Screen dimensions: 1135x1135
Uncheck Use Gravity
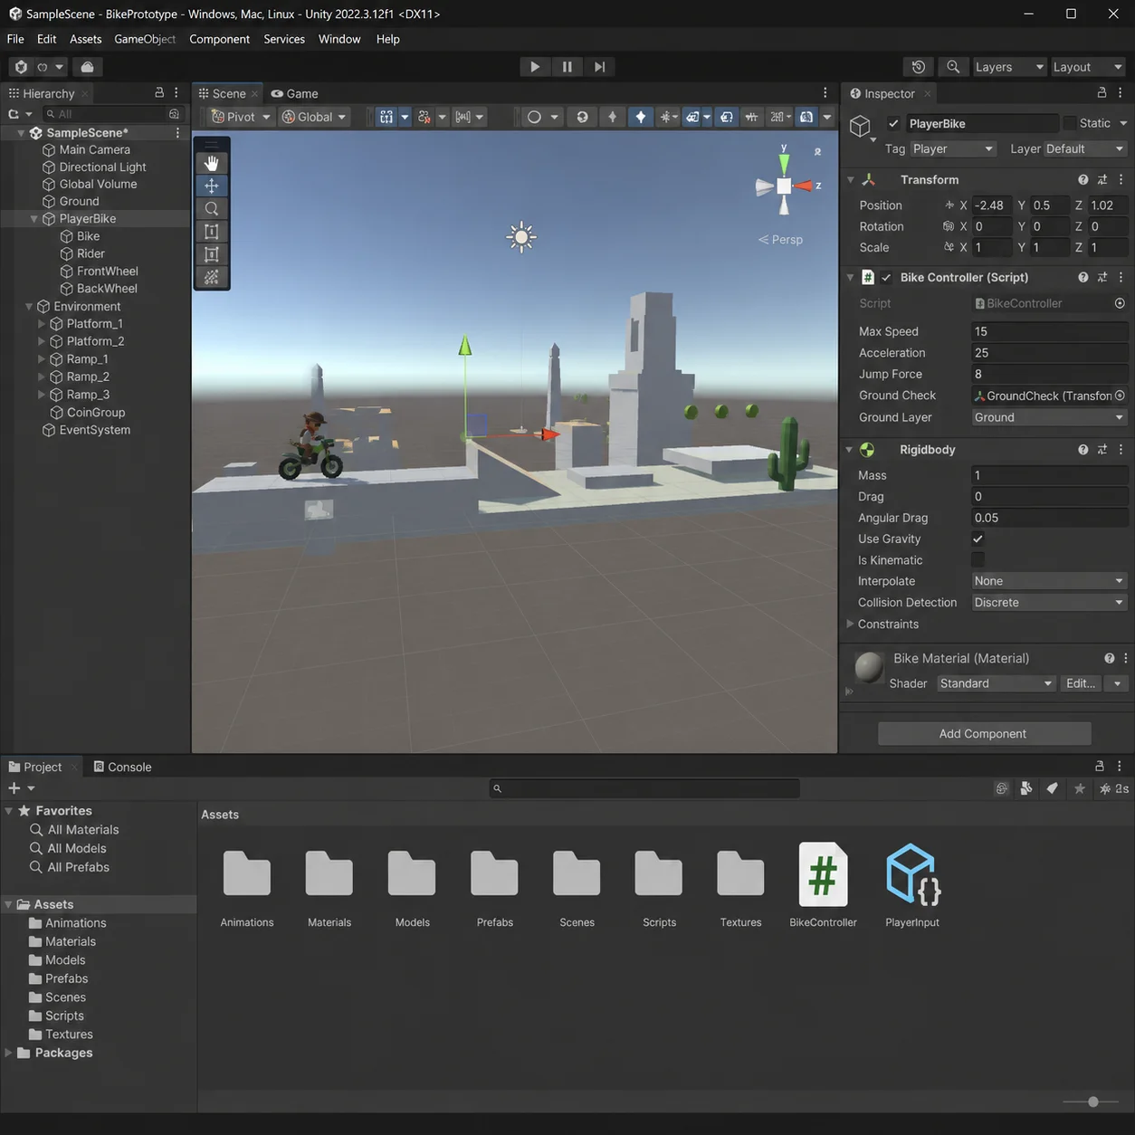click(978, 539)
